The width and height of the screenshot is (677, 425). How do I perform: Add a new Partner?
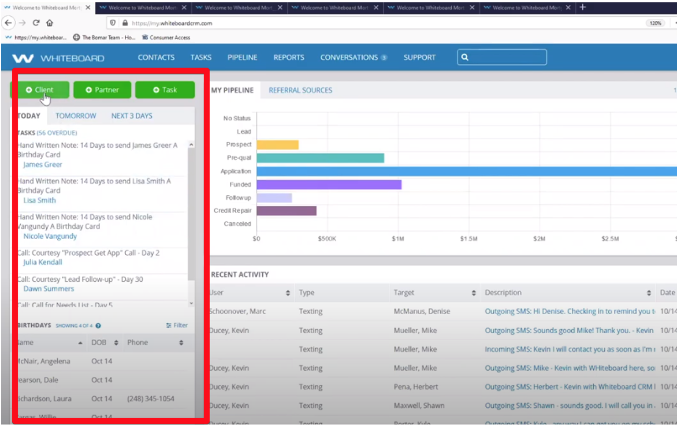click(x=102, y=90)
